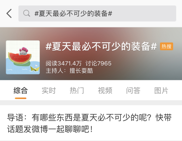
Task: Select the 综合 tab
Action: point(21,91)
